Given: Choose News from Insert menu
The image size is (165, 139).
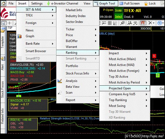Looking at the screenshot, I should coord(36,30).
